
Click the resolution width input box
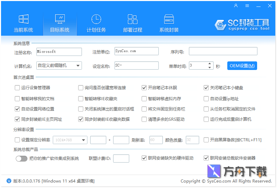[98, 140]
